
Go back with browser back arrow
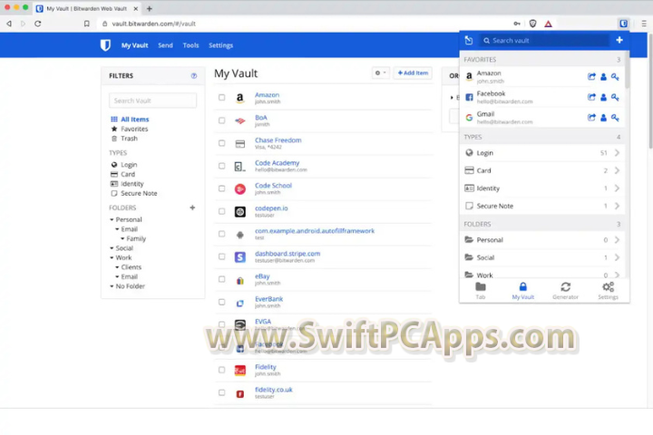[x=9, y=24]
